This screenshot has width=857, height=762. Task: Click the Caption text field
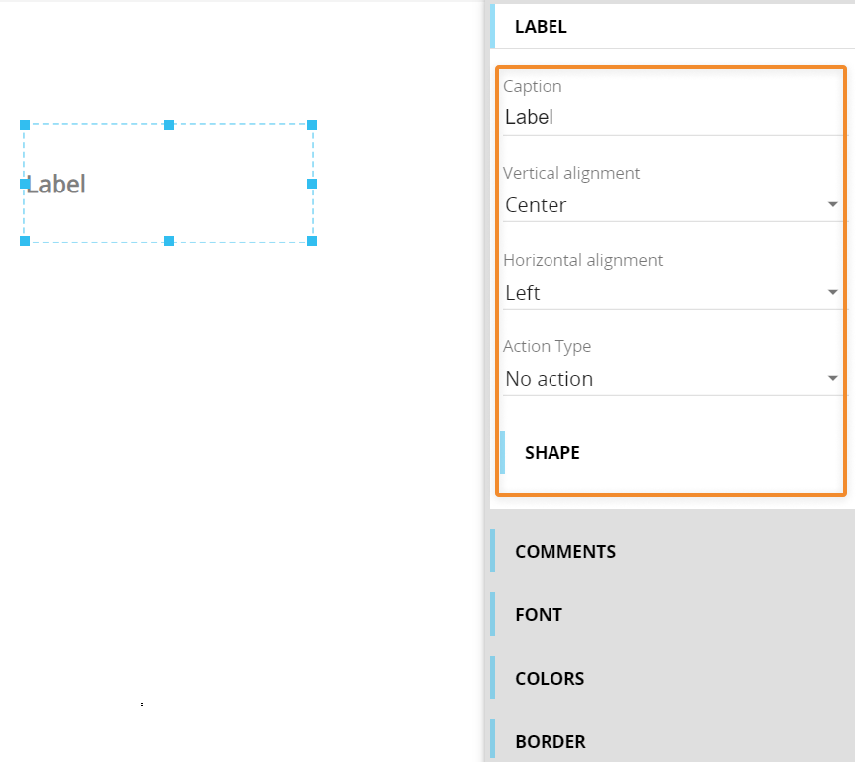(672, 117)
